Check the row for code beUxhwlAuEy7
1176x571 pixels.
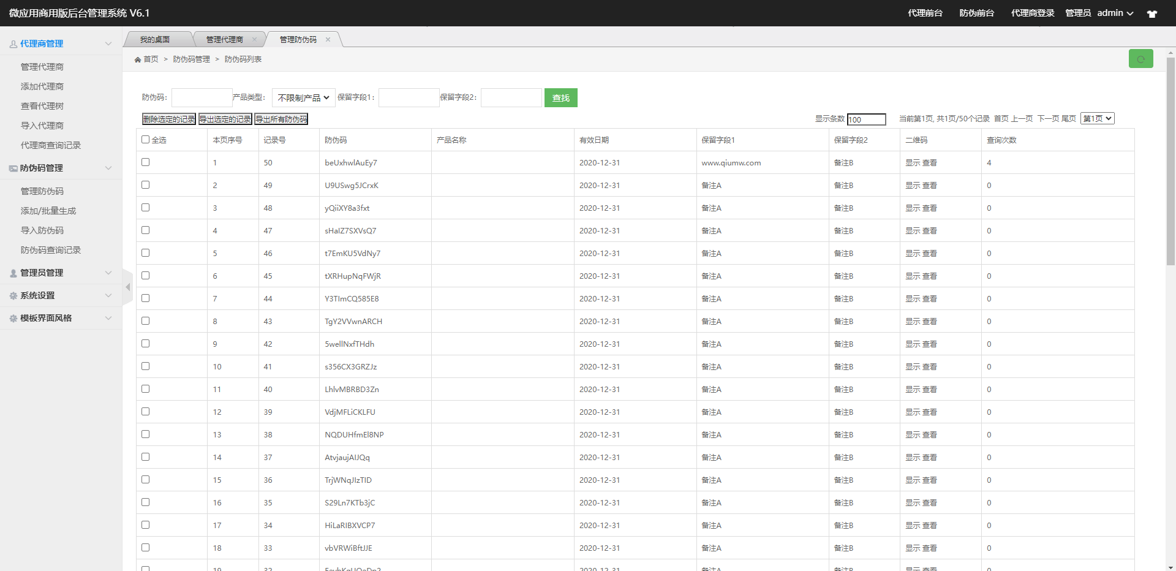click(x=146, y=162)
